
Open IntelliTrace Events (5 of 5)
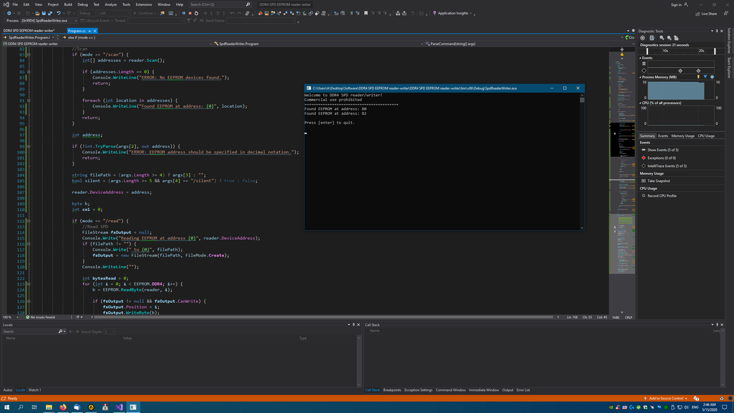(667, 166)
